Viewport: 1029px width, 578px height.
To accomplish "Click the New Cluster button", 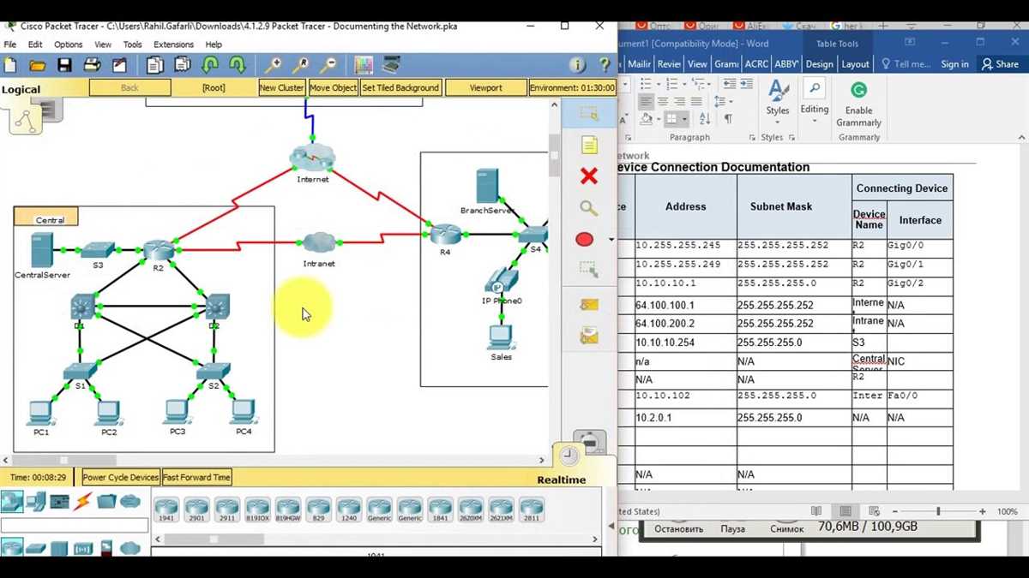I will pos(281,87).
